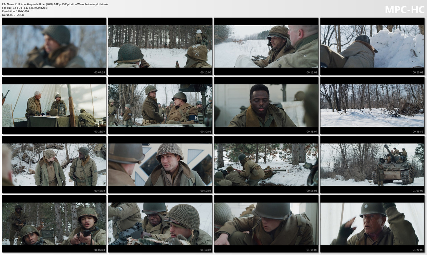This screenshot has height=255, width=427.
Task: Open the thumbnail at 00:10:00
Action: (x=160, y=46)
